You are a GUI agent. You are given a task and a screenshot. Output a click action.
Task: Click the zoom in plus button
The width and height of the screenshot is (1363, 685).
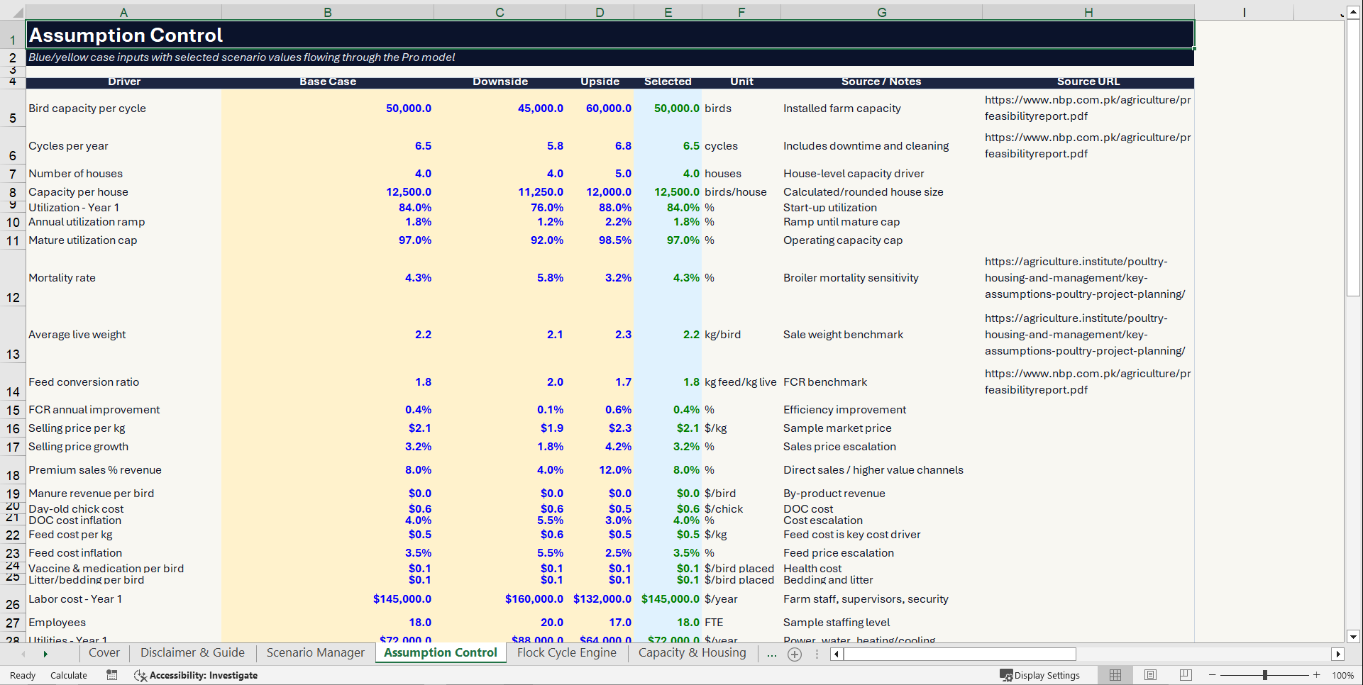tap(1317, 675)
